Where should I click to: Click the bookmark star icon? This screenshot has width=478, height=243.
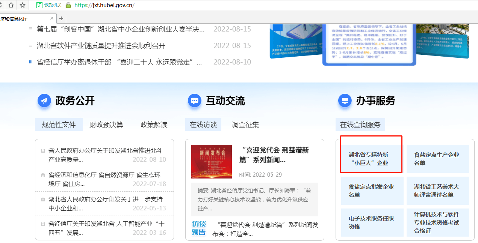point(23,5)
